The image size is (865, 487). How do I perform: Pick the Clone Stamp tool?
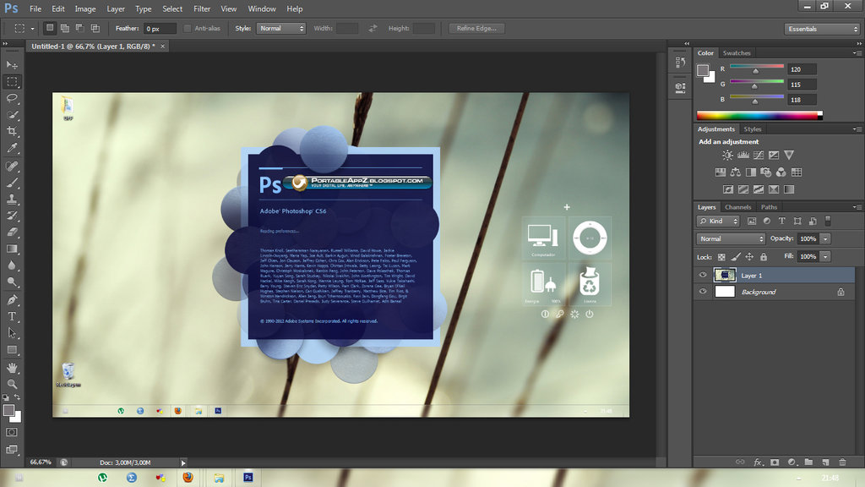pos(12,200)
